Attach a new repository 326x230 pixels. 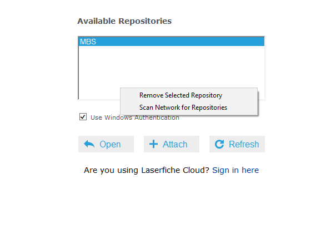pyautogui.click(x=172, y=144)
